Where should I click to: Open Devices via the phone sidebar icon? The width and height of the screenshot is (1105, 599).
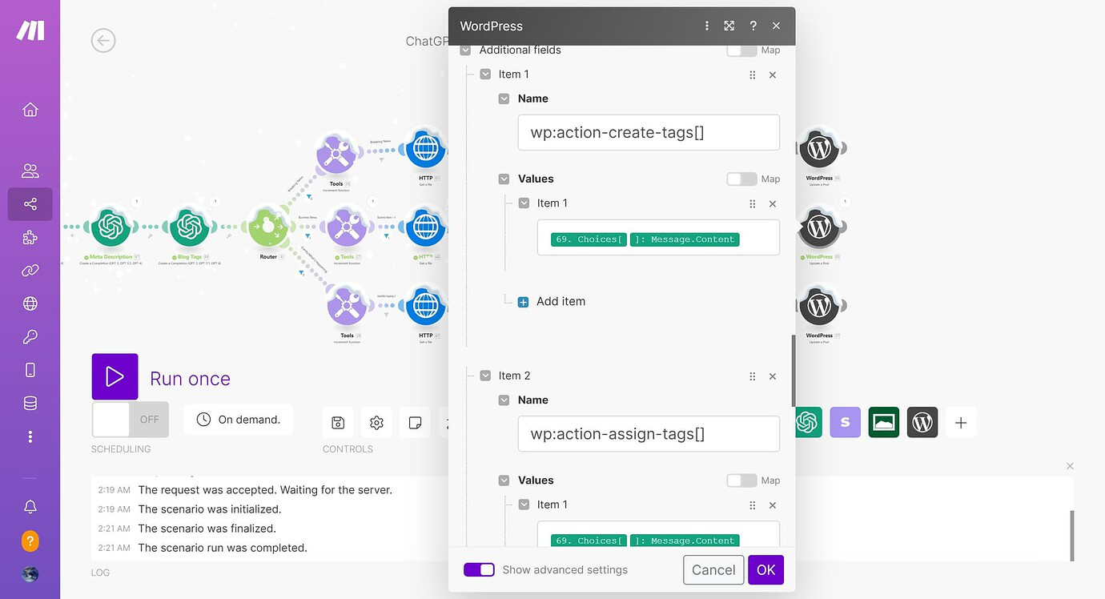tap(30, 370)
